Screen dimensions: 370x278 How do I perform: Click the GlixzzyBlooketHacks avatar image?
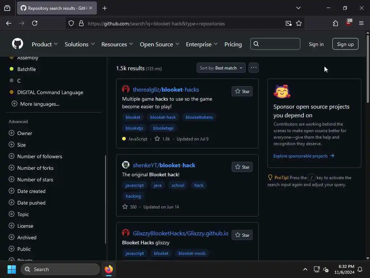pyautogui.click(x=126, y=233)
